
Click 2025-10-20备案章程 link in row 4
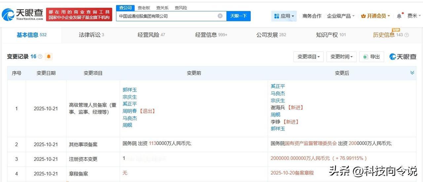click(292, 173)
